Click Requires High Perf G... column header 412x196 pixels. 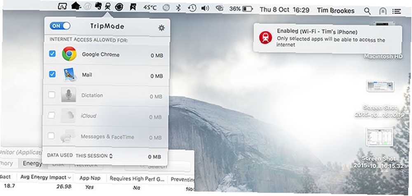coord(137,179)
